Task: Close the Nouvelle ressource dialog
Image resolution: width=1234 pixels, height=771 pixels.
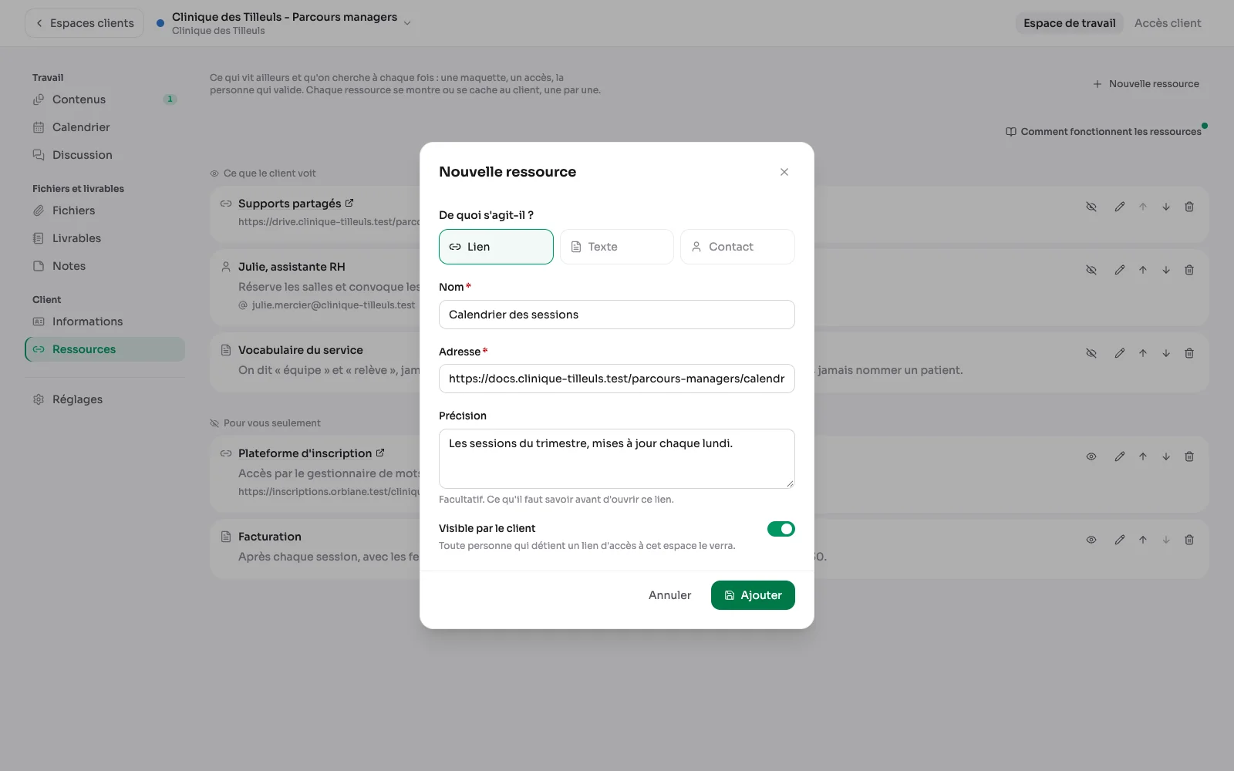Action: tap(784, 172)
